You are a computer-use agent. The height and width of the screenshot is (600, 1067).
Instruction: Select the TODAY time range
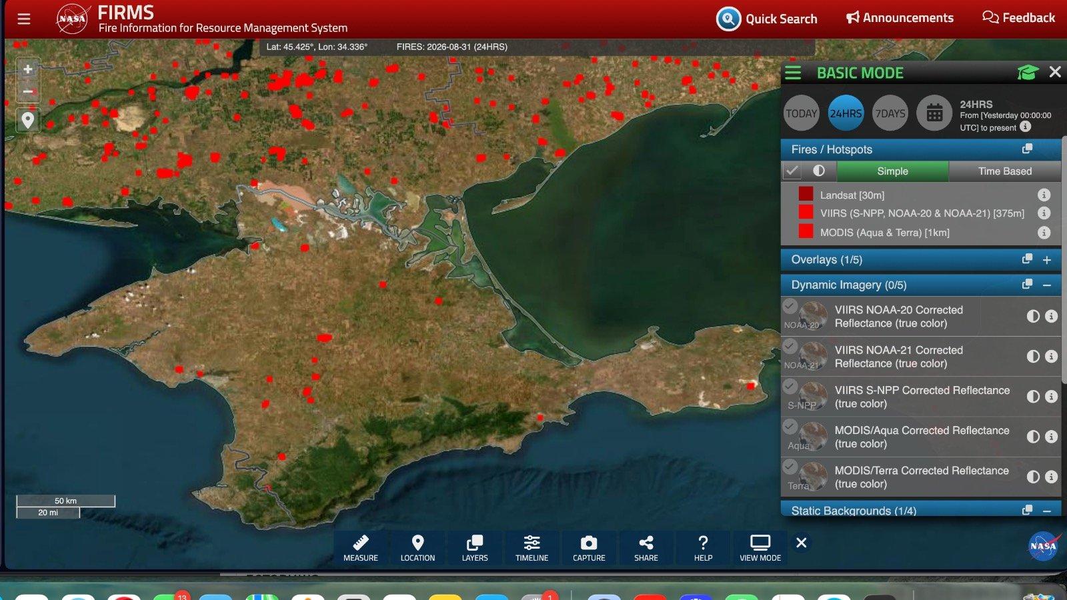point(801,113)
